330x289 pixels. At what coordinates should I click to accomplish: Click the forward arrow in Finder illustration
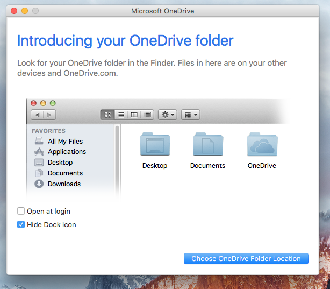[49, 115]
